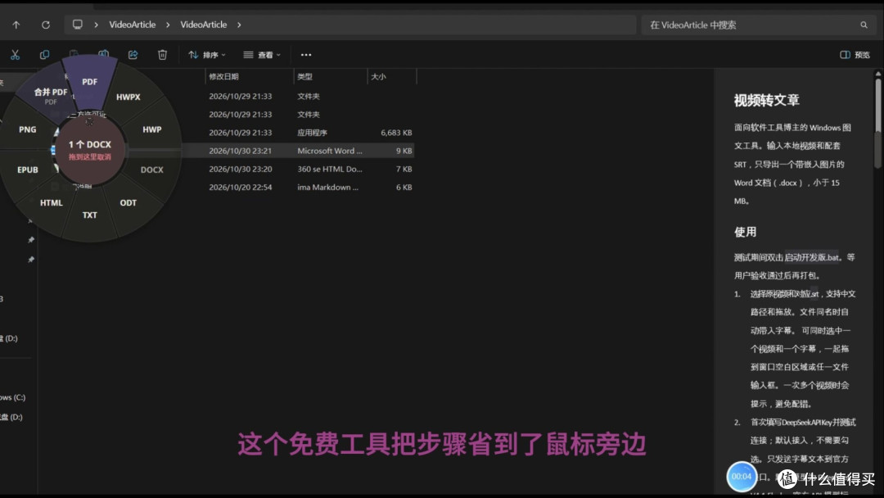
Task: Click center 1 DOCX cancel circle
Action: click(90, 149)
